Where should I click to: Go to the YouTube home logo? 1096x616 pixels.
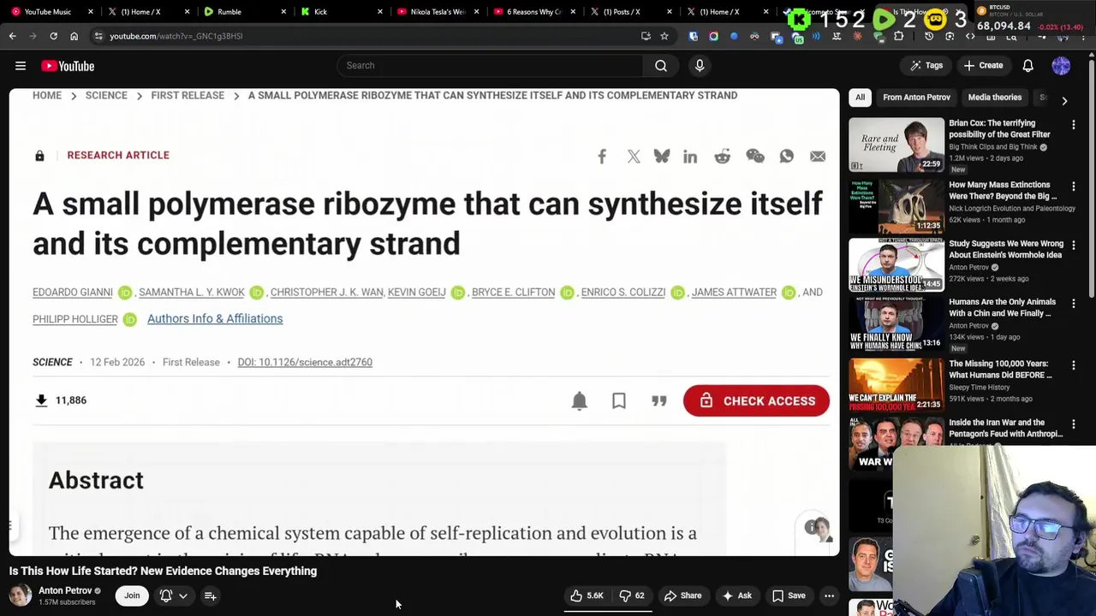click(68, 66)
